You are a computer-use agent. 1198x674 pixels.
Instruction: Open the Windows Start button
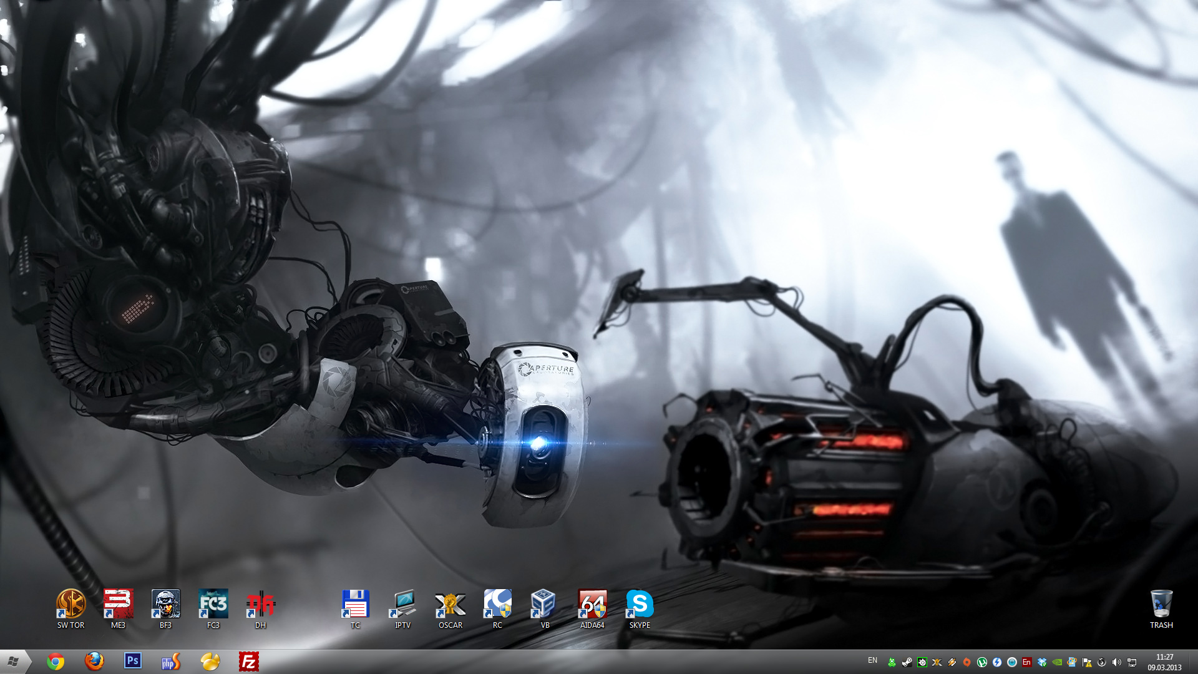click(13, 662)
